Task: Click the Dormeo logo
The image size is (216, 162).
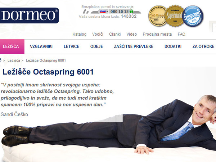Action: click(30, 15)
